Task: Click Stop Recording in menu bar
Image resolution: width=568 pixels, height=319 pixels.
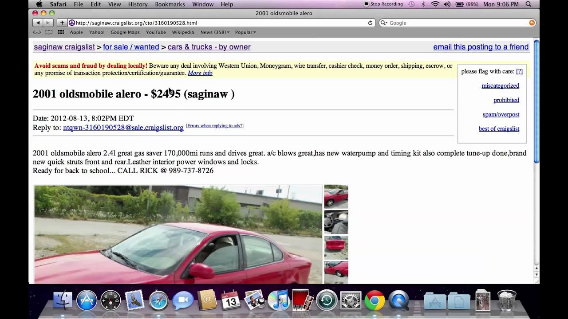Action: pyautogui.click(x=383, y=4)
